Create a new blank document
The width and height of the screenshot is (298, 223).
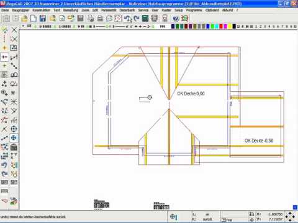[x=34, y=19]
